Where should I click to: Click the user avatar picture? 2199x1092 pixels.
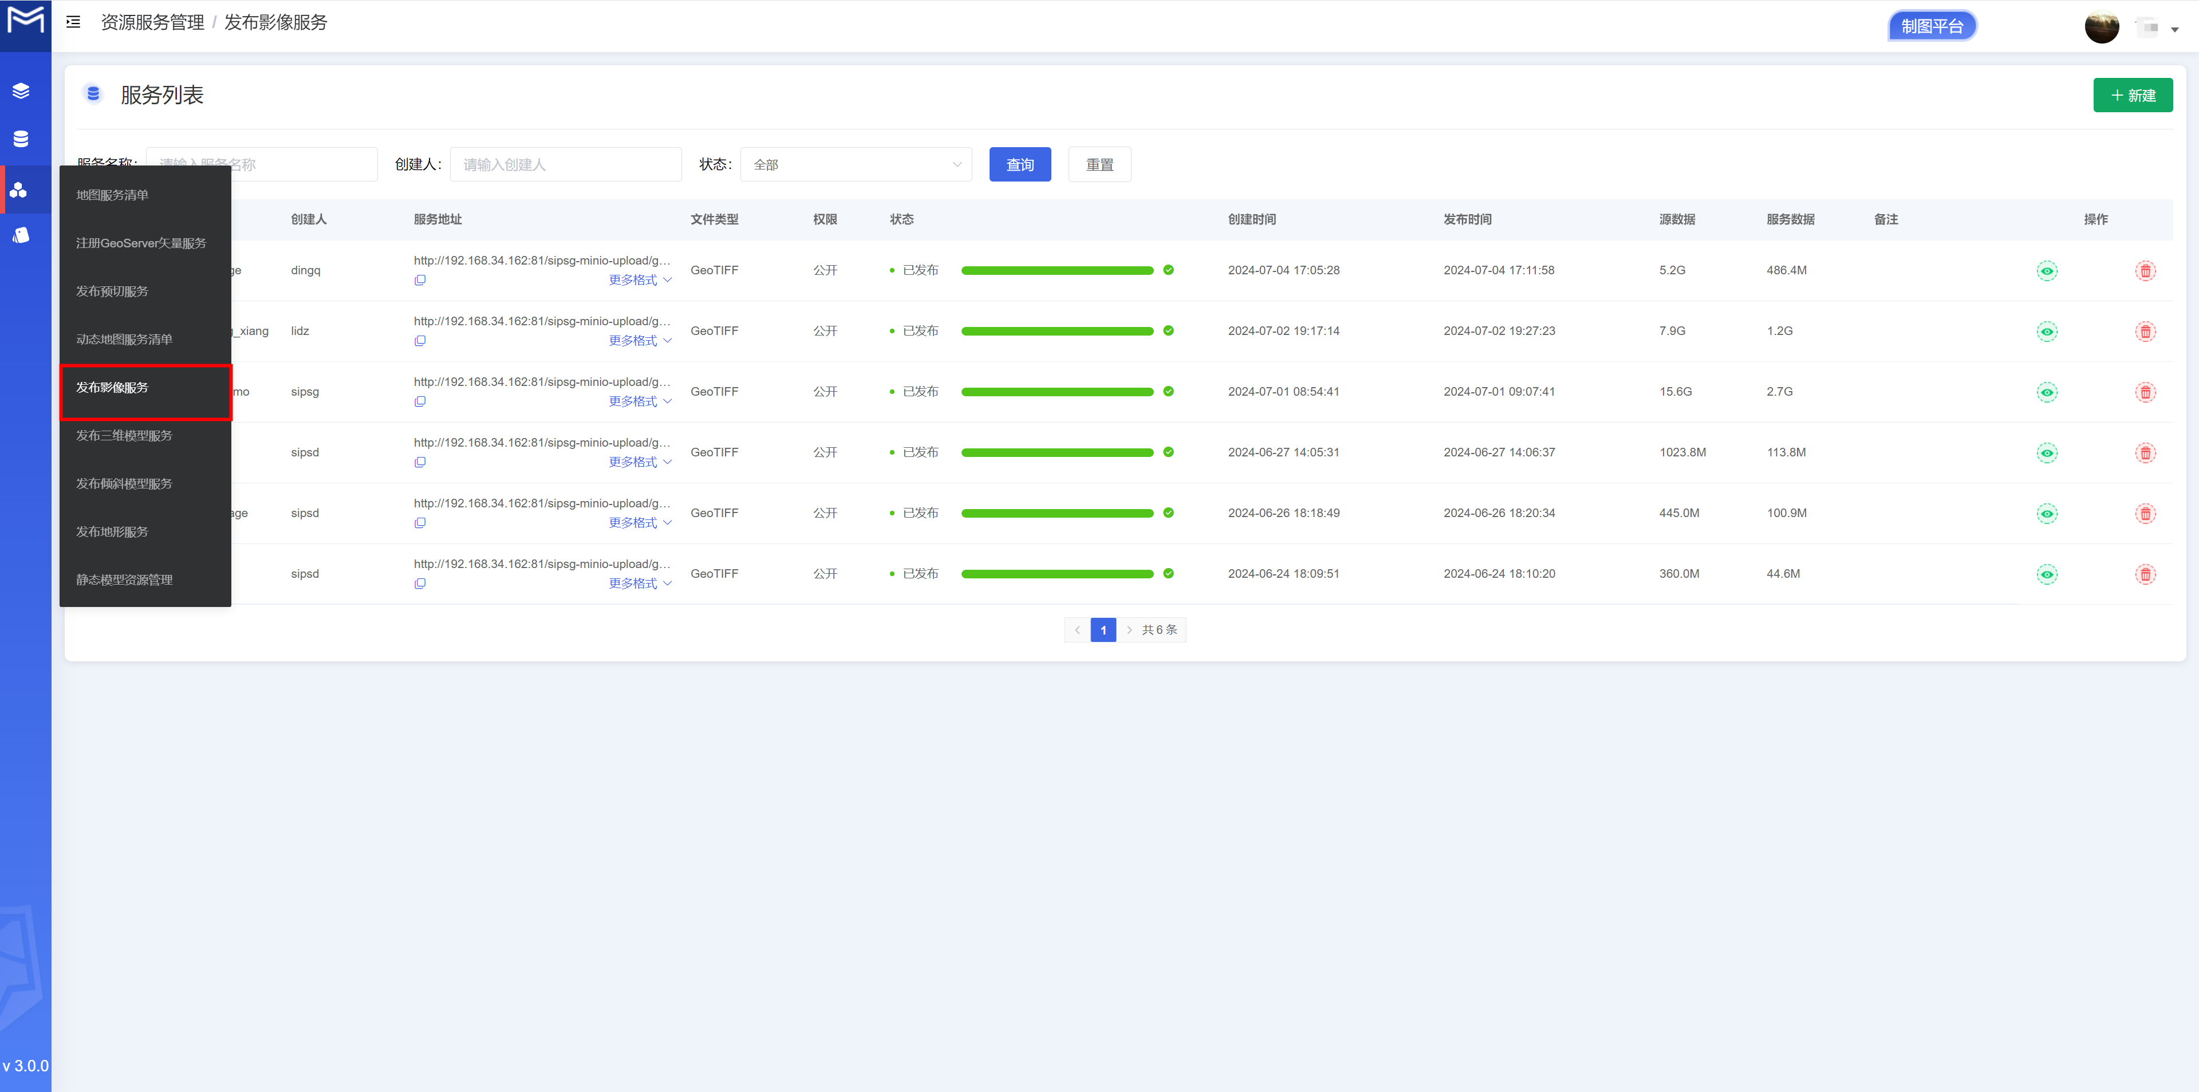(2102, 26)
